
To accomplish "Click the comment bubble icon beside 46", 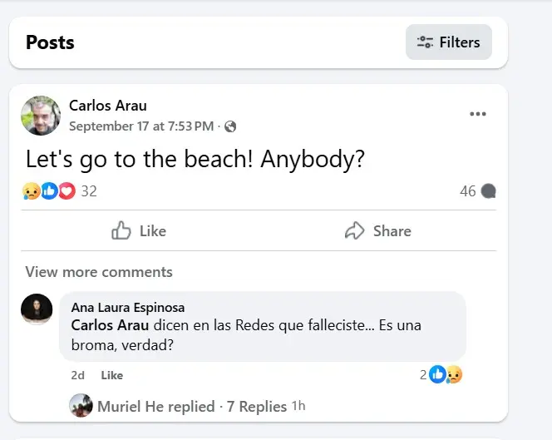I will click(x=489, y=191).
